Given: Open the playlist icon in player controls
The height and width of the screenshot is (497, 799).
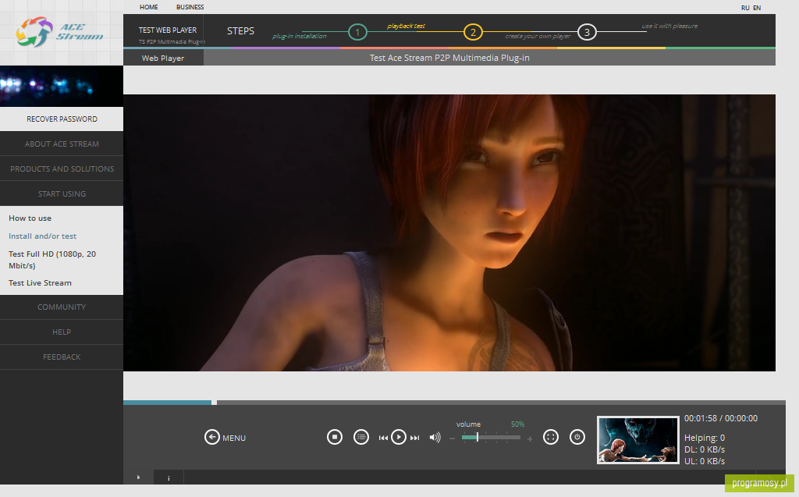Looking at the screenshot, I should [x=360, y=437].
